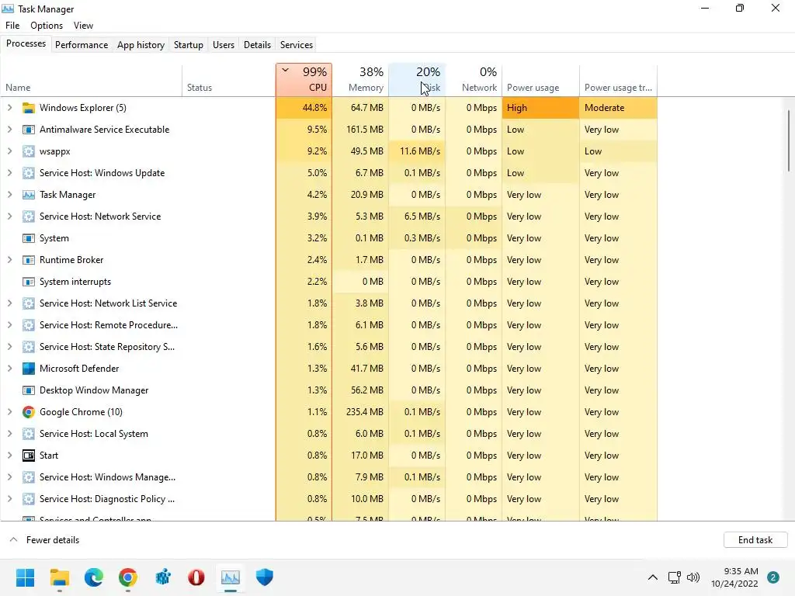Open File Explorer from the taskbar
795x596 pixels.
pos(59,577)
